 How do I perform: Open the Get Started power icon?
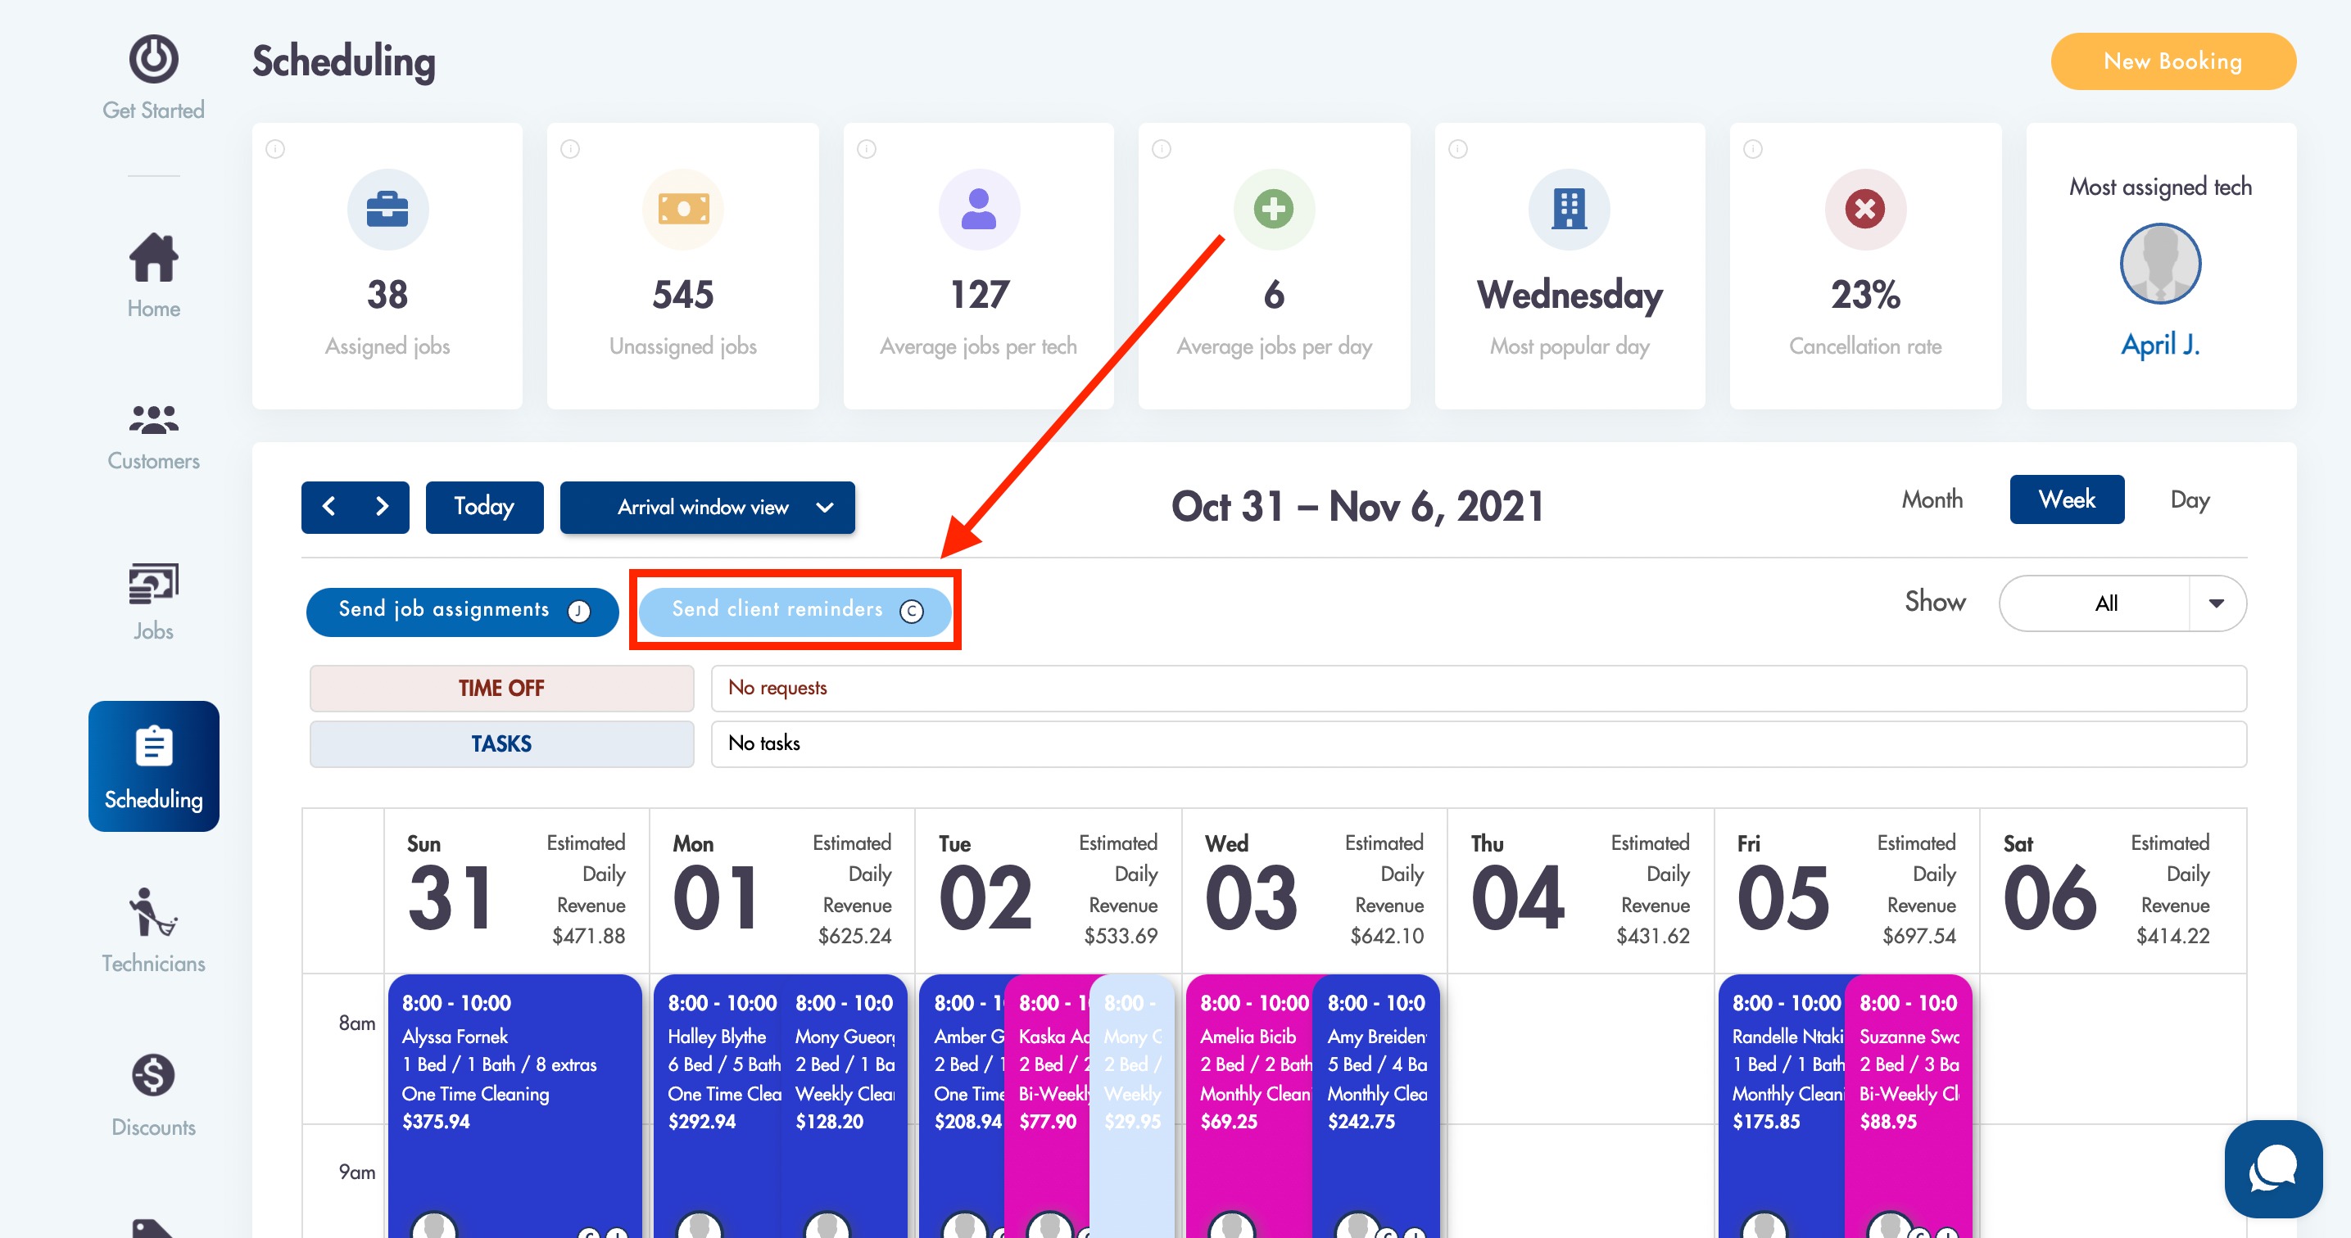[153, 58]
